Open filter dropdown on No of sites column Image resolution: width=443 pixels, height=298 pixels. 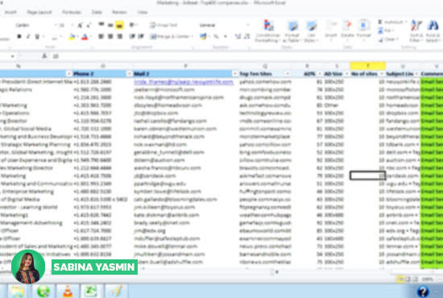[382, 74]
